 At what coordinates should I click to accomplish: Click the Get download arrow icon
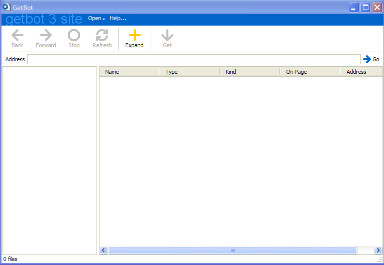point(167,35)
